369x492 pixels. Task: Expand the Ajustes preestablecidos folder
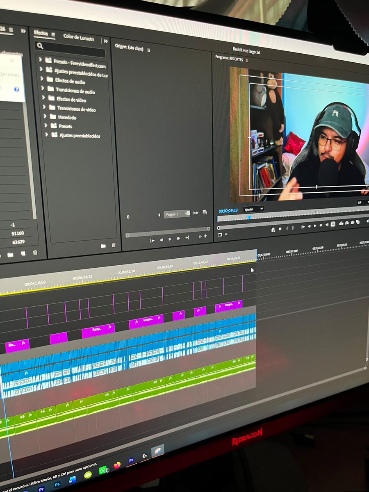(x=47, y=134)
